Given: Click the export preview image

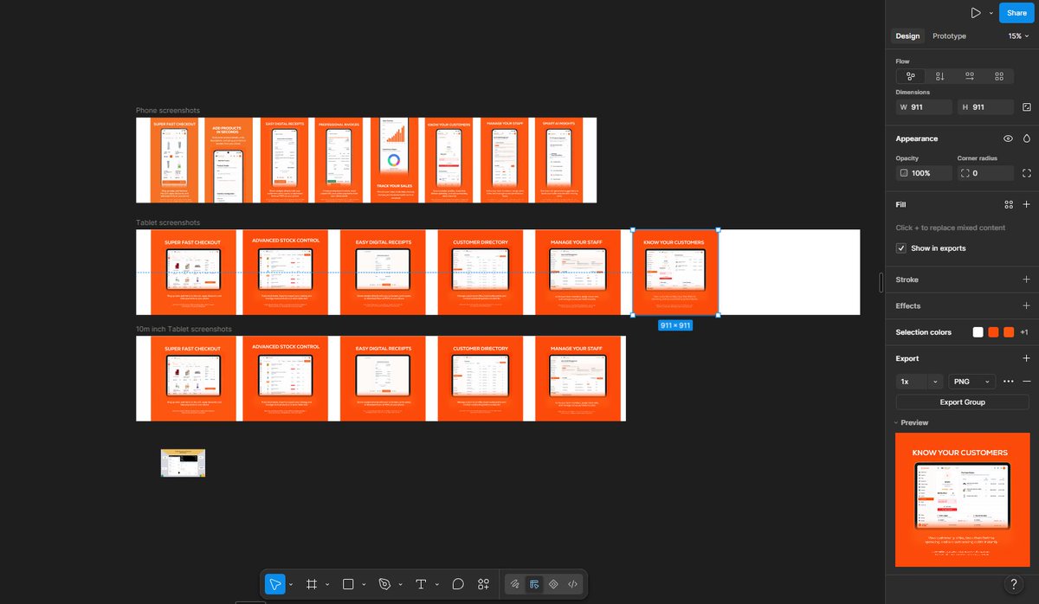Looking at the screenshot, I should coord(962,500).
